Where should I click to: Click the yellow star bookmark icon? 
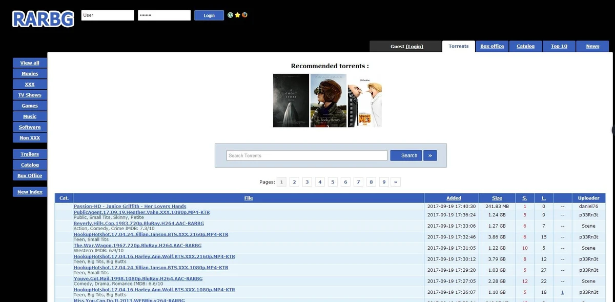click(238, 15)
